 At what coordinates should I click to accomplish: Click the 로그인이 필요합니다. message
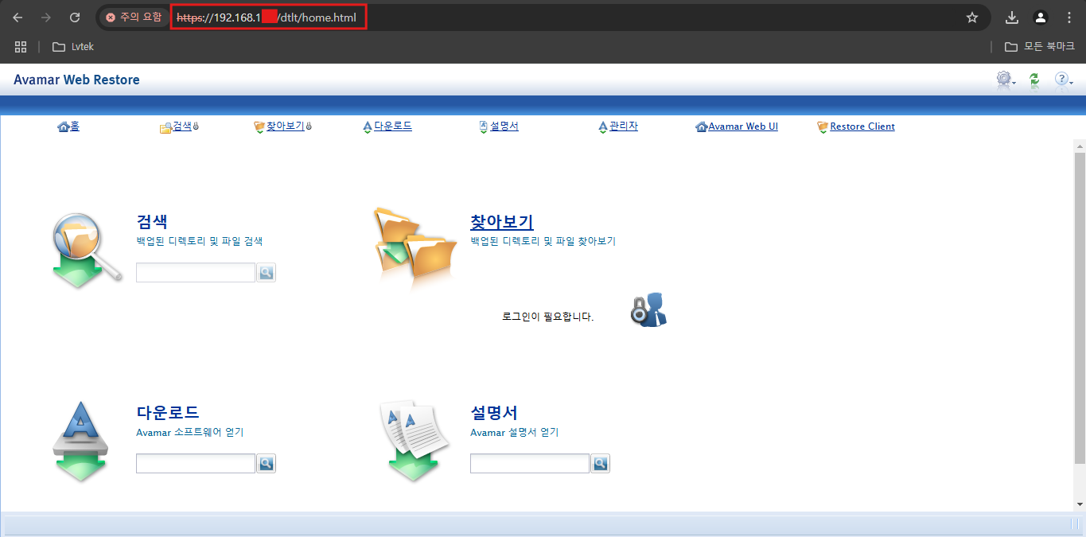[x=547, y=317]
